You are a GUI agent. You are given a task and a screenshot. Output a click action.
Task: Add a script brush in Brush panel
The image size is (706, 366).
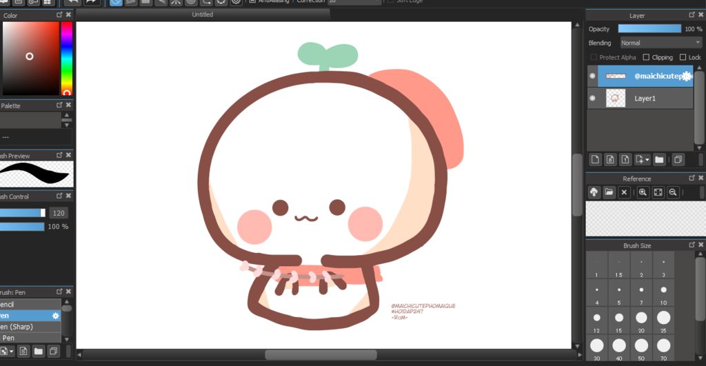(23, 351)
